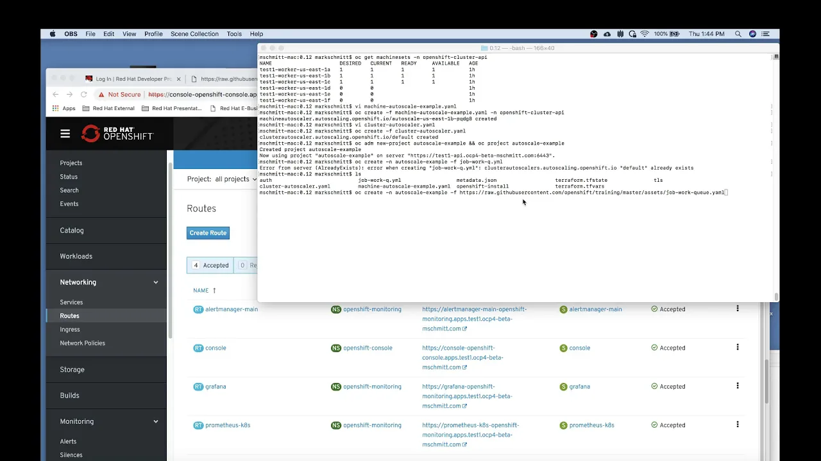Image resolution: width=821 pixels, height=461 pixels.
Task: Click the Not Secure warning icon
Action: [x=101, y=94]
